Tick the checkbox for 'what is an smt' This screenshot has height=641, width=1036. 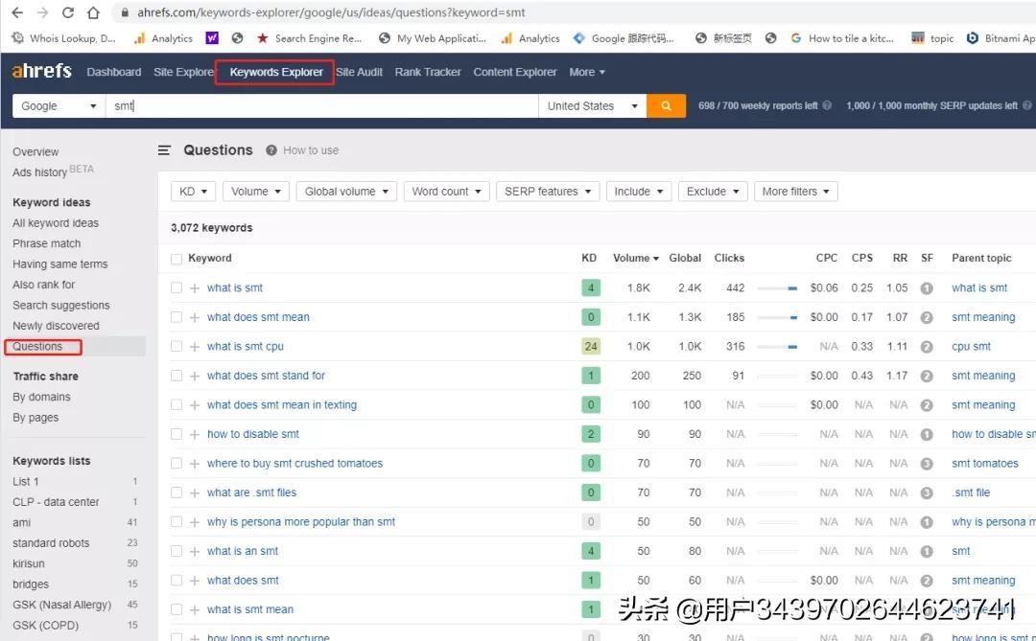177,551
